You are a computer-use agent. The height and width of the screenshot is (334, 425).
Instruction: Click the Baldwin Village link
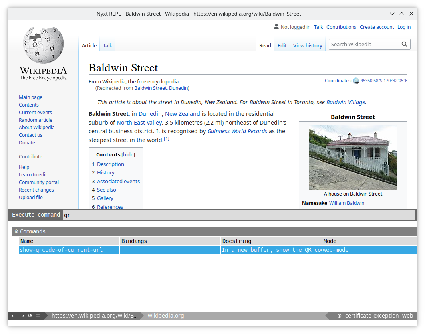(x=346, y=102)
